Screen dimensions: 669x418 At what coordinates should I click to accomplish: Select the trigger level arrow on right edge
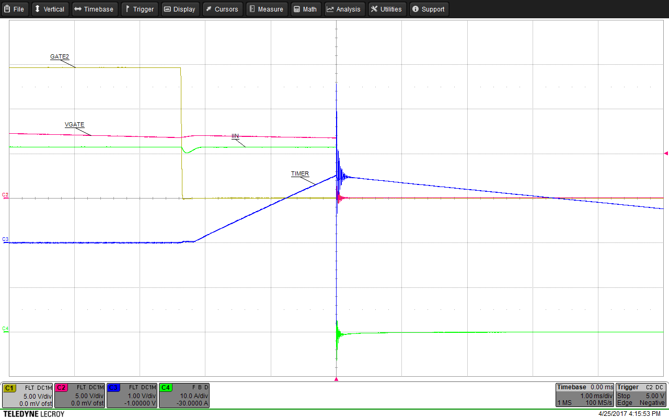665,153
